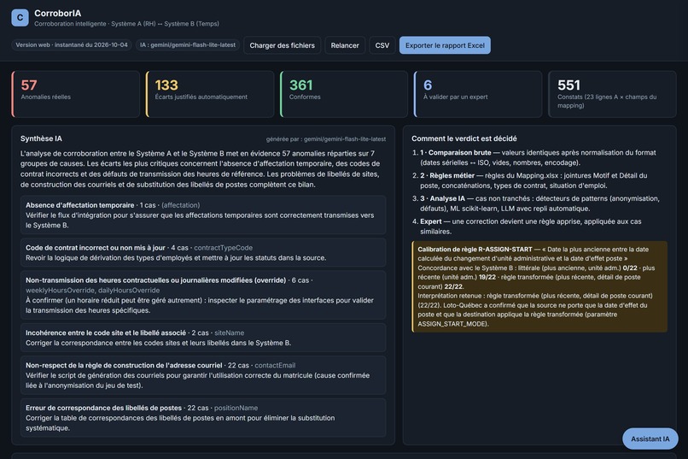Screen dimensions: 688x459
Task: Click the contractTypeCode field label
Action: coord(224,248)
